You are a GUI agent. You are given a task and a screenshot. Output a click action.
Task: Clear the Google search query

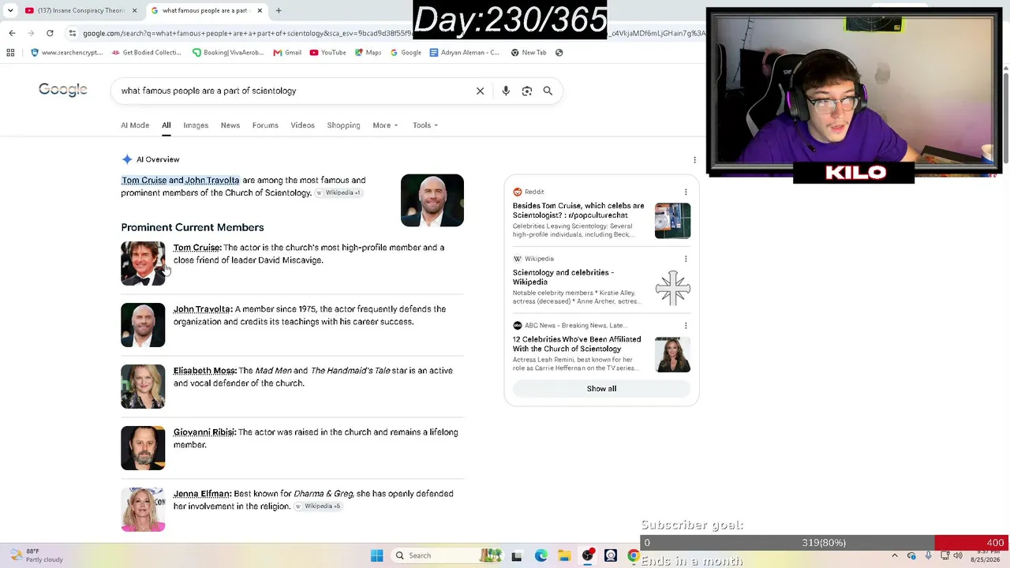[480, 91]
